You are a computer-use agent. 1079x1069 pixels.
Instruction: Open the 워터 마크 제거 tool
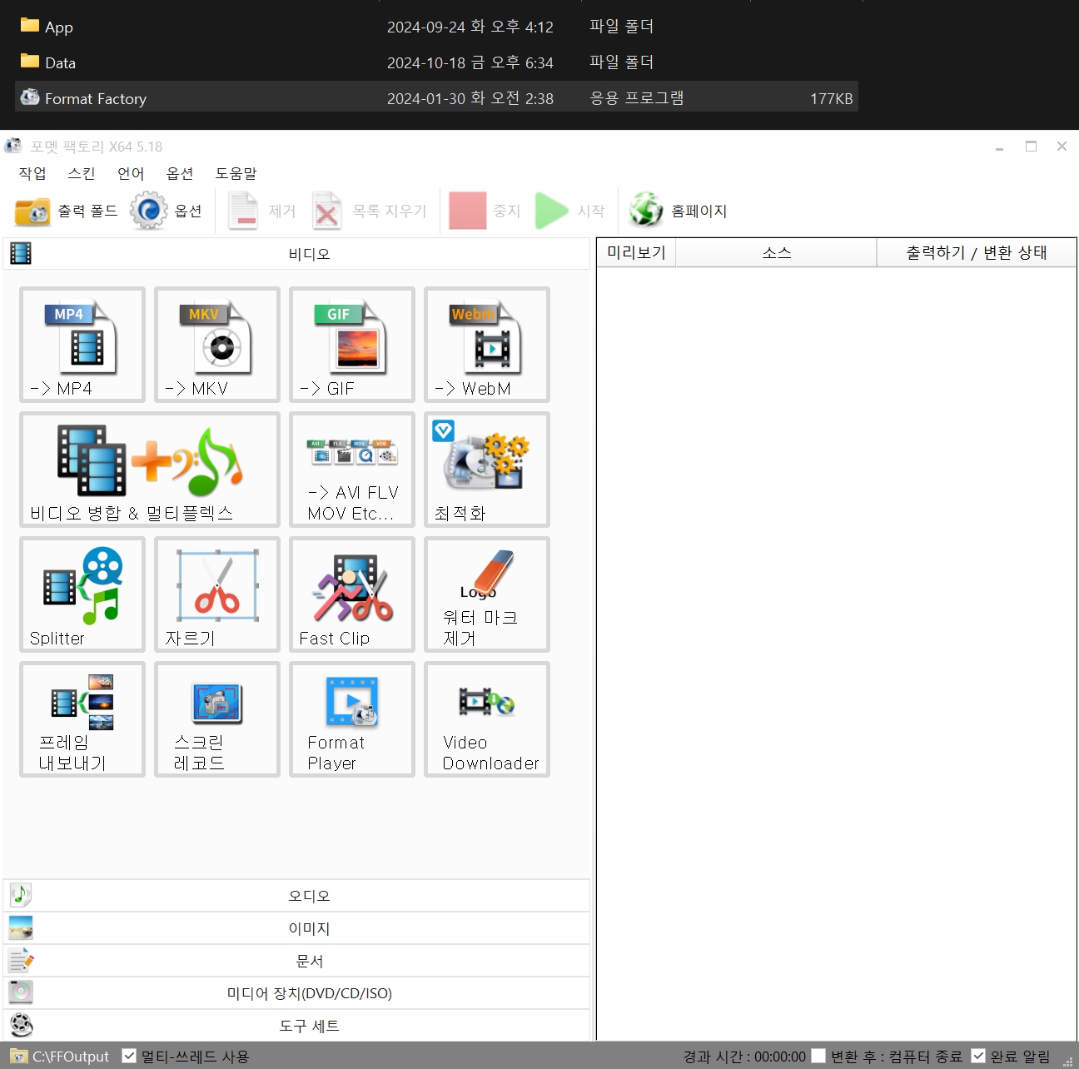point(487,594)
